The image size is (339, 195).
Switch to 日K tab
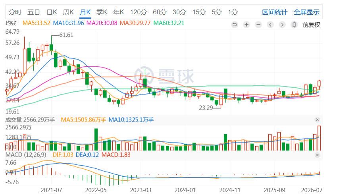[x=52, y=12]
